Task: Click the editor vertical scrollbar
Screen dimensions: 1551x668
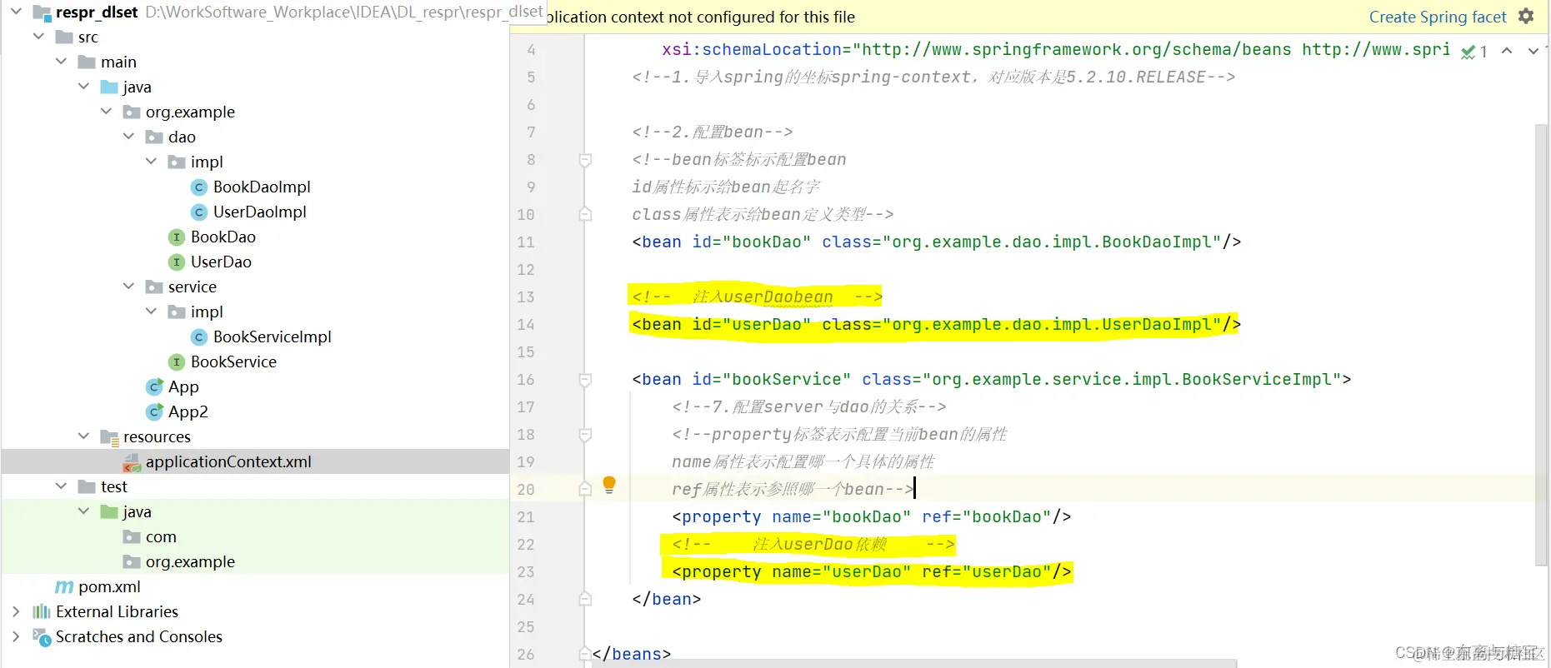Action: 1541,345
